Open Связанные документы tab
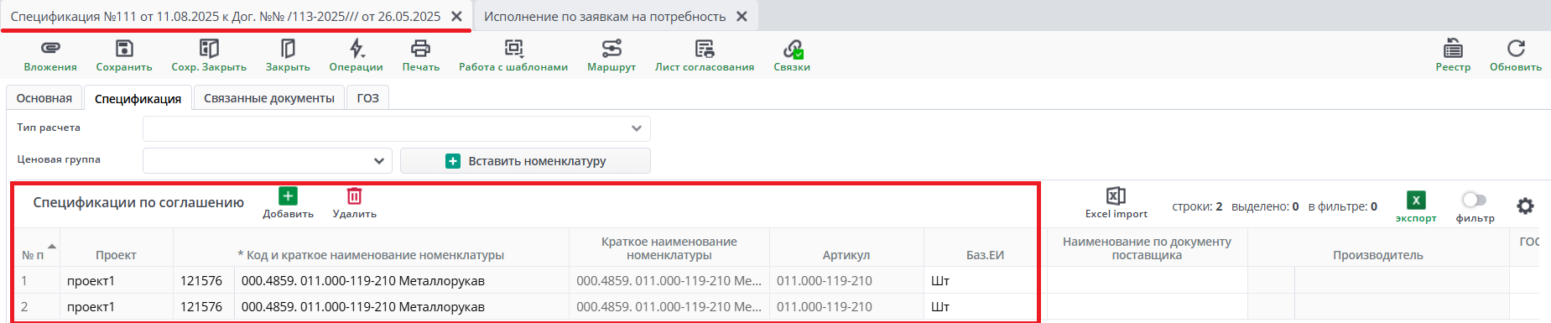Viewport: 1551px width, 323px height. 269,98
